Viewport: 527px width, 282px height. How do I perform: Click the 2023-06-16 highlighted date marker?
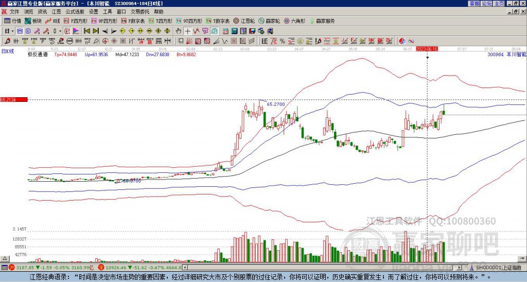click(427, 49)
